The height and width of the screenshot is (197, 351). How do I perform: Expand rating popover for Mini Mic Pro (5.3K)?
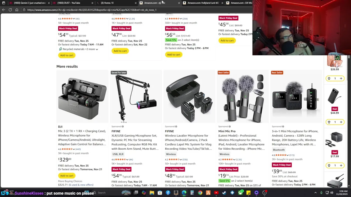coord(234,160)
